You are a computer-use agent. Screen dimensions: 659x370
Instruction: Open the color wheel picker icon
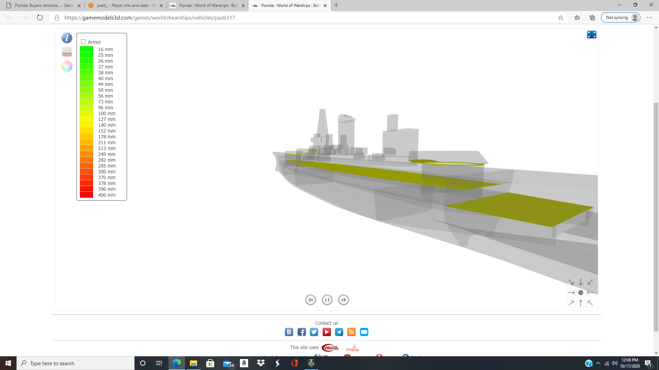coord(67,66)
